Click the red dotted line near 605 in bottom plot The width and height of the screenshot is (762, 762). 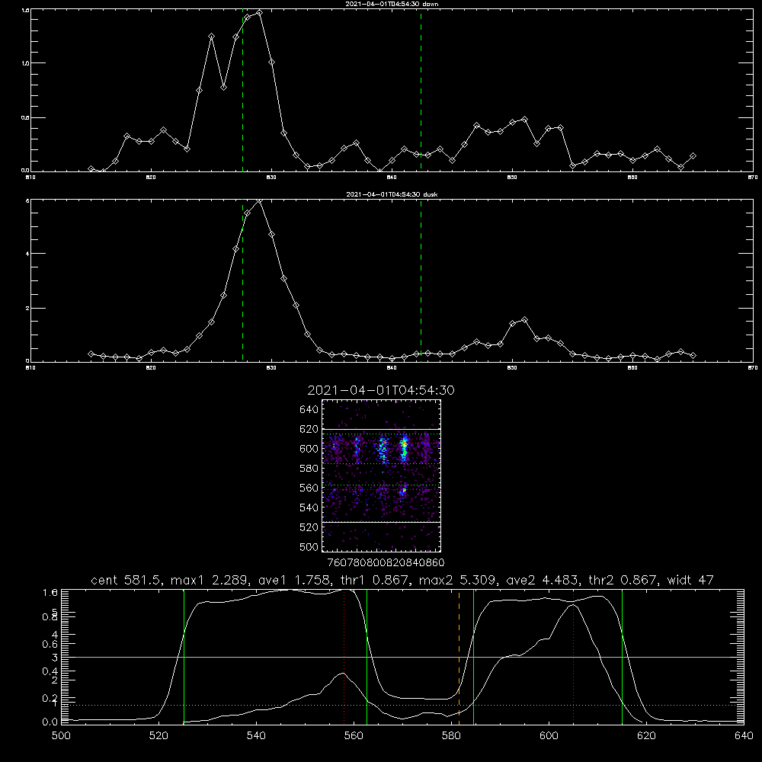coord(574,657)
